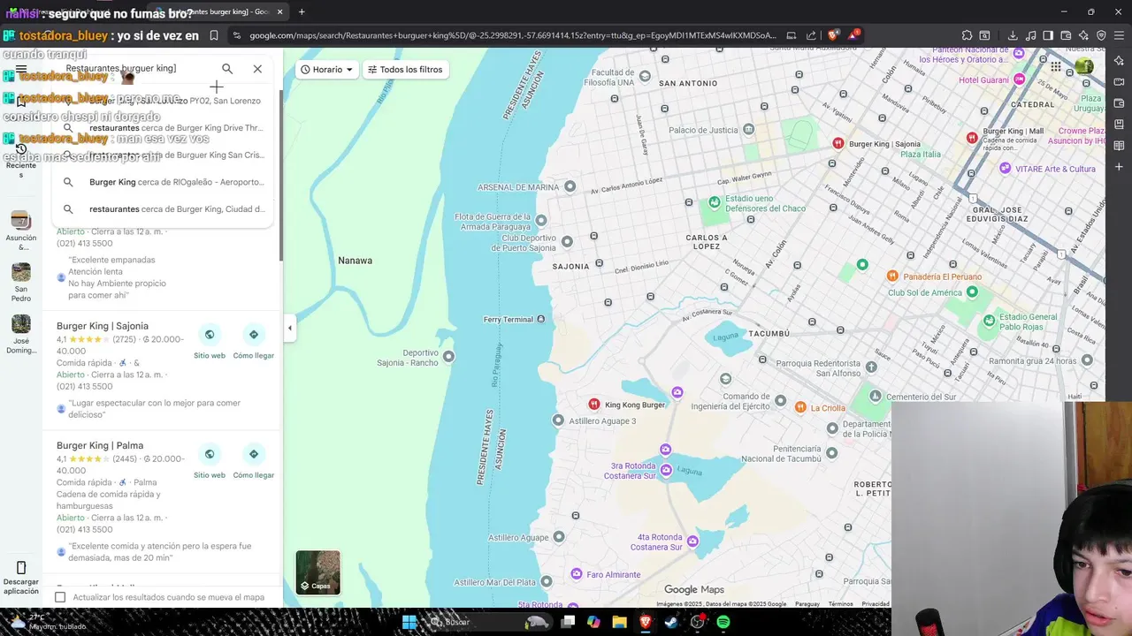Open the reading list icon in Brave sidebar

tap(1119, 145)
